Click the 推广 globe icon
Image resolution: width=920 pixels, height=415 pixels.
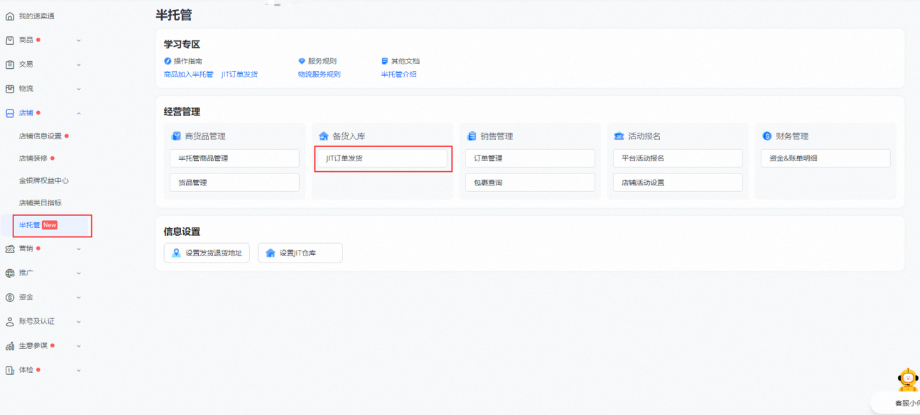point(10,273)
